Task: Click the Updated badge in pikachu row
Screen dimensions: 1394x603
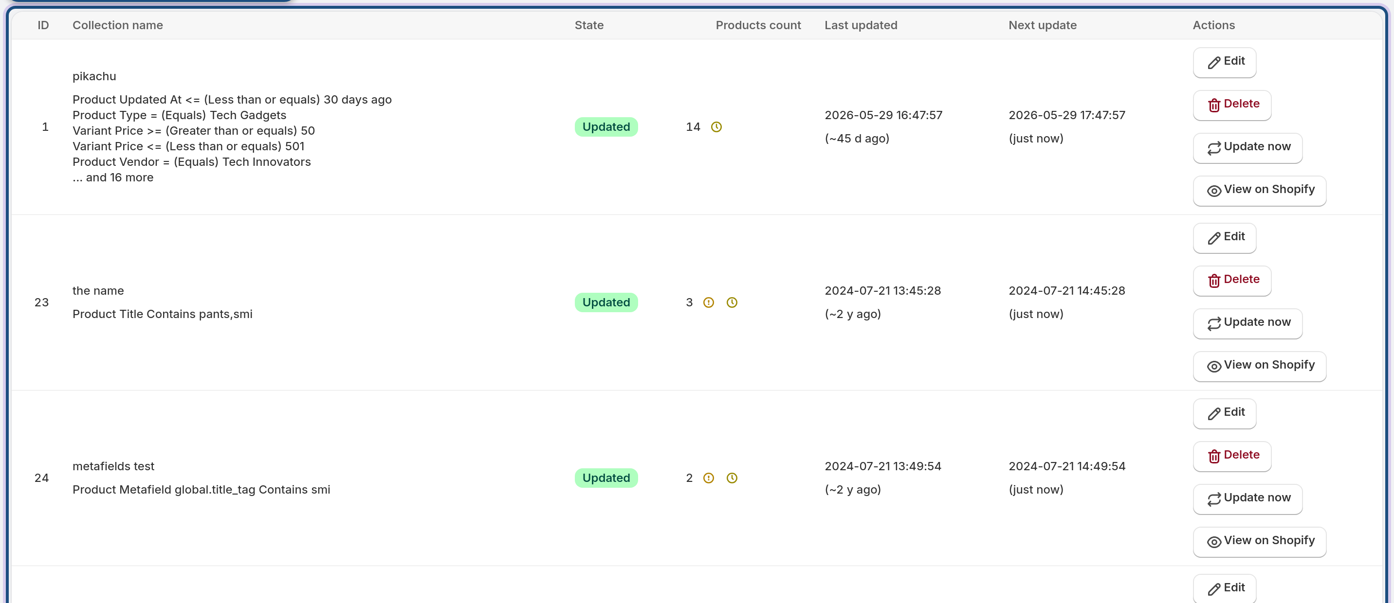Action: click(606, 127)
